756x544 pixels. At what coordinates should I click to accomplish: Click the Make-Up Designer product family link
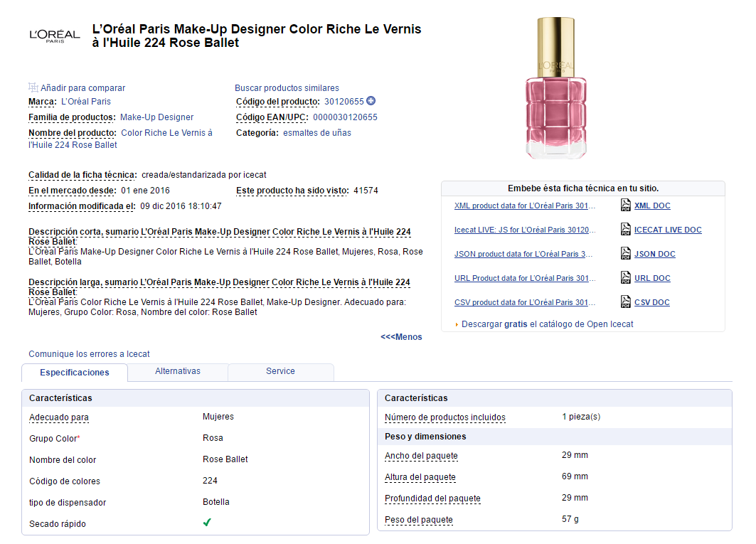(x=156, y=117)
